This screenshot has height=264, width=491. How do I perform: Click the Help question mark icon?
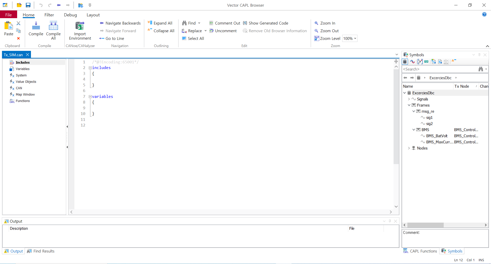pos(484,14)
